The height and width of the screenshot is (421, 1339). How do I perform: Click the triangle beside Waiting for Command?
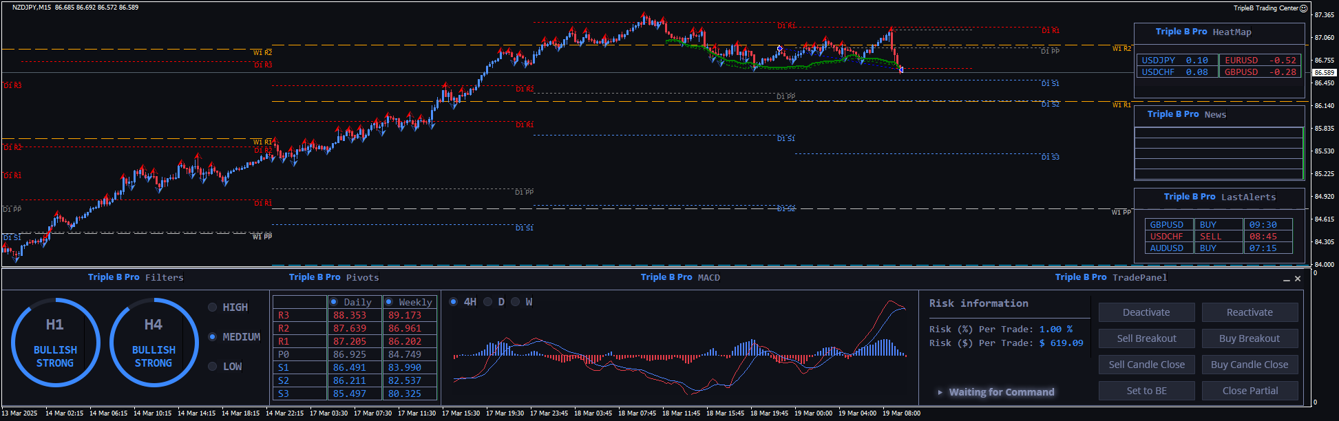coord(940,392)
